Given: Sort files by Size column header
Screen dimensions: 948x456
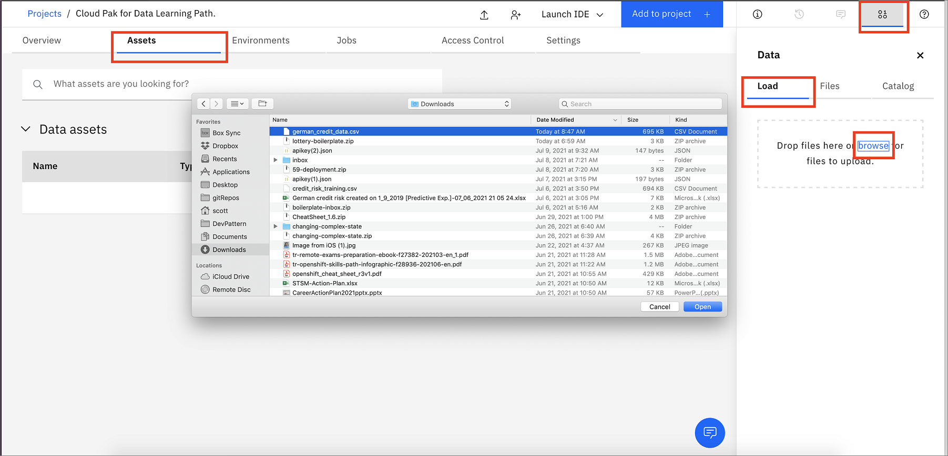Looking at the screenshot, I should pyautogui.click(x=645, y=120).
